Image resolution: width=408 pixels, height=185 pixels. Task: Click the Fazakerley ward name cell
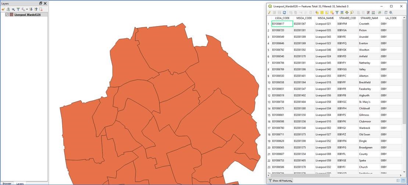point(369,89)
